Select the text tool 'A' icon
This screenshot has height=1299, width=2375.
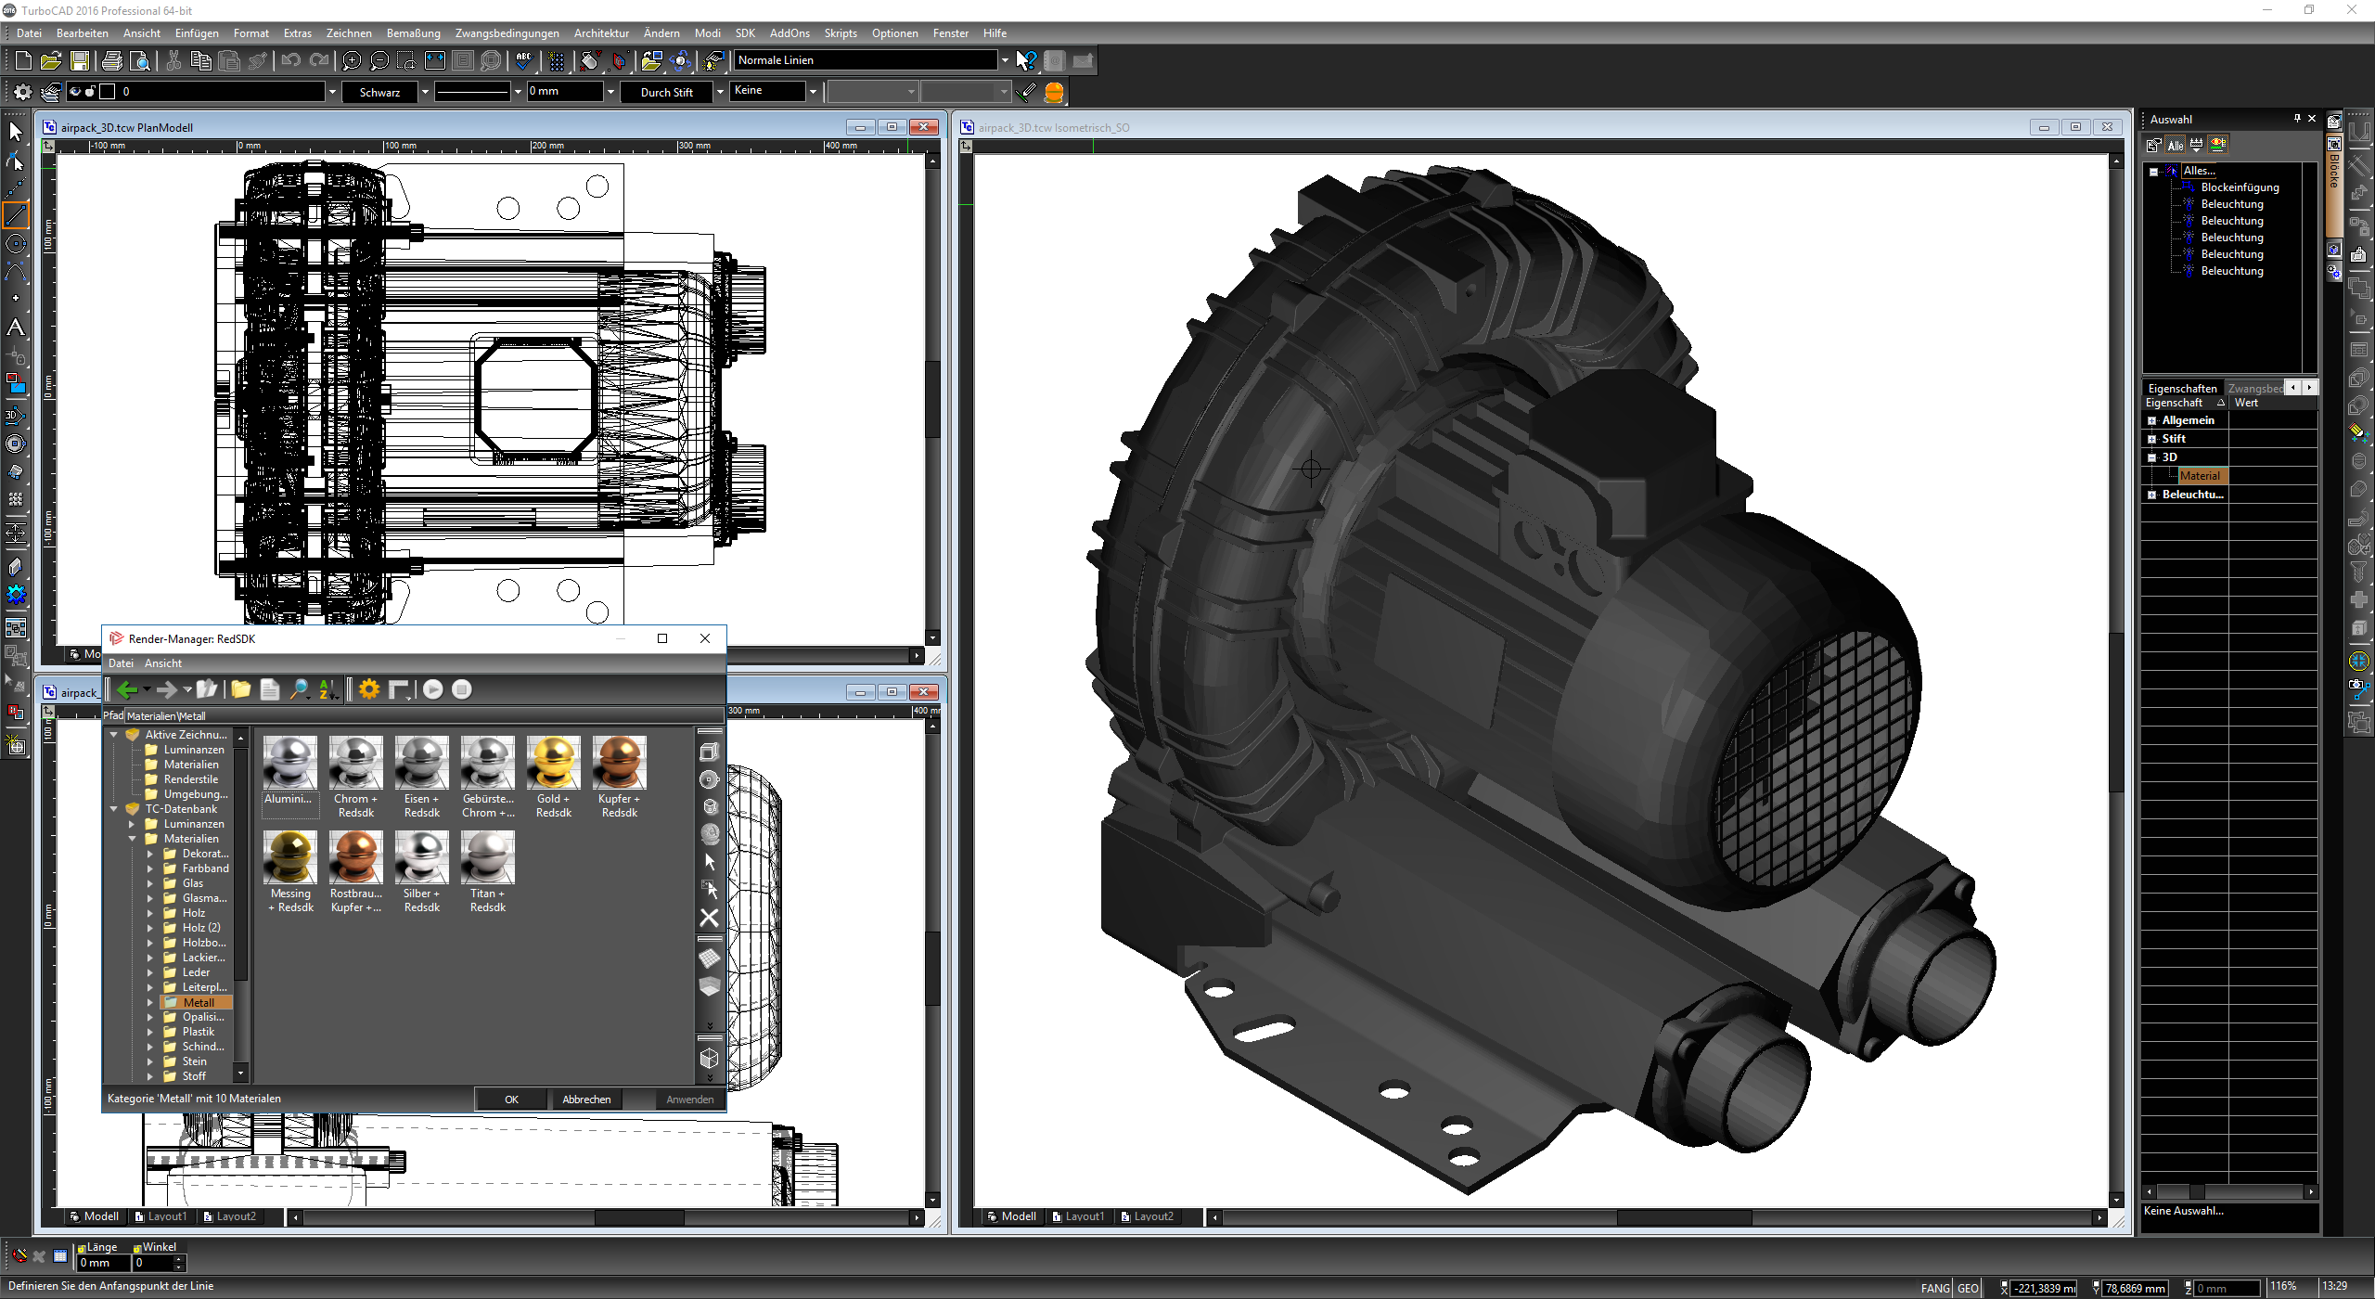click(x=16, y=328)
